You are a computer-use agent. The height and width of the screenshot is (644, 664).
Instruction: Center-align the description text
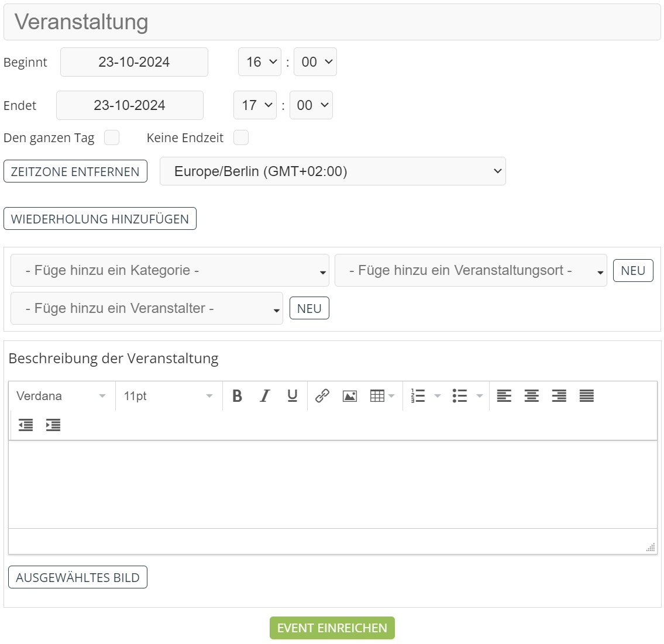pyautogui.click(x=531, y=396)
